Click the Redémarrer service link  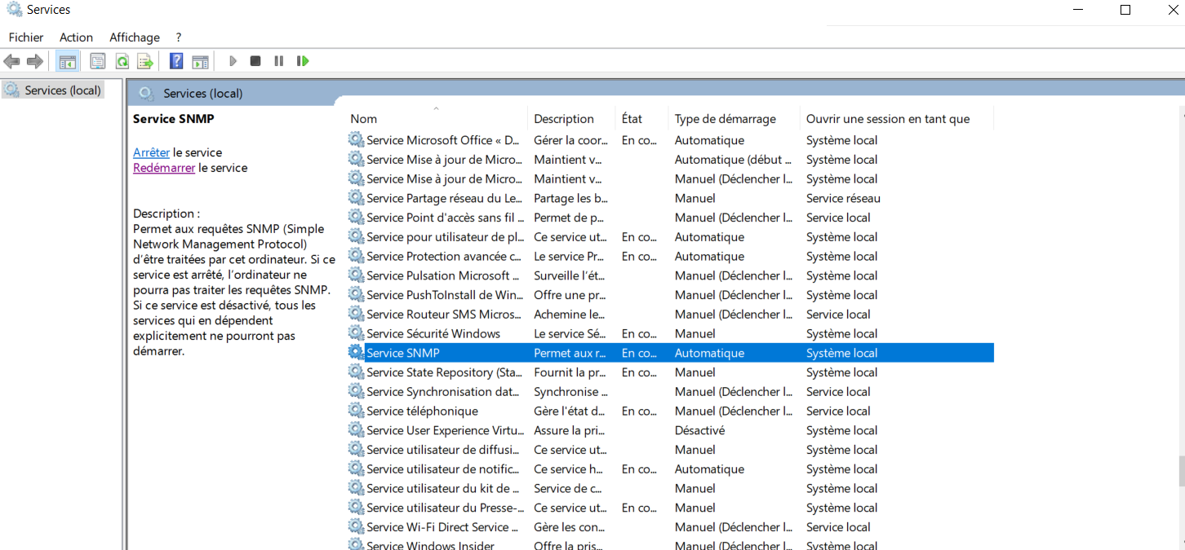point(164,168)
